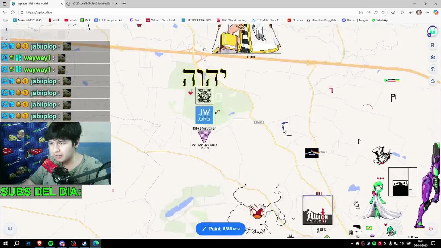Click the Albion Online pixel art

318,210
